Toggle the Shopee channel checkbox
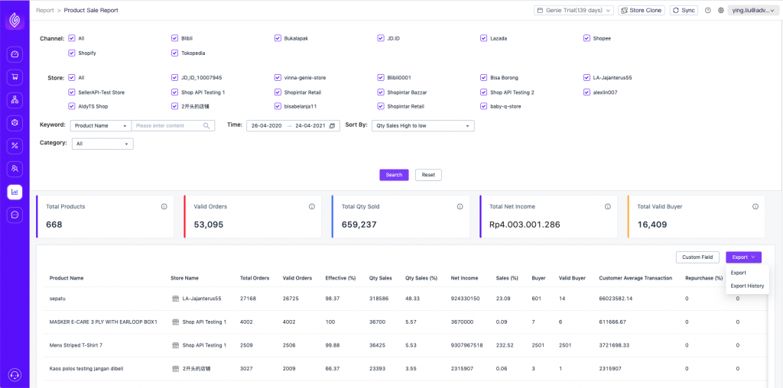The image size is (783, 388). pos(586,38)
